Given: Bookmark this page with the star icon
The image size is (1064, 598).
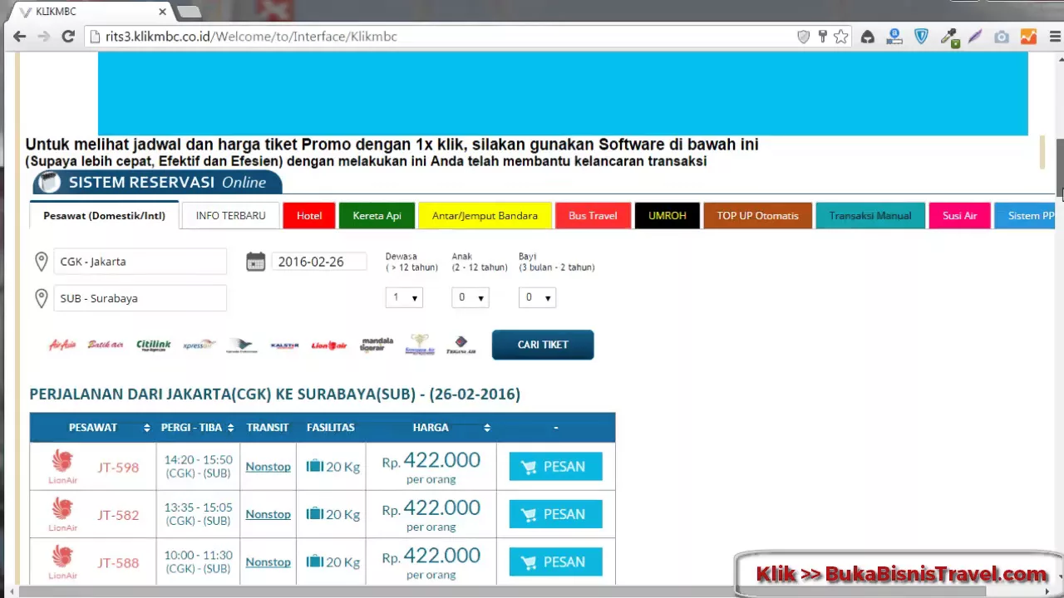Looking at the screenshot, I should click(x=841, y=37).
